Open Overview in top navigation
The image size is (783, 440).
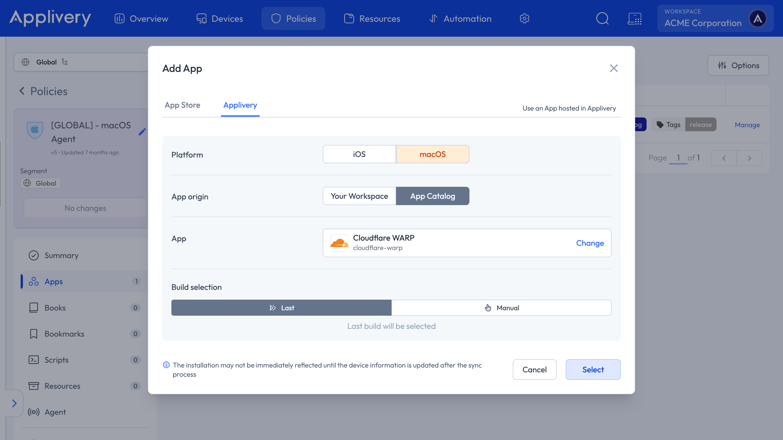141,19
